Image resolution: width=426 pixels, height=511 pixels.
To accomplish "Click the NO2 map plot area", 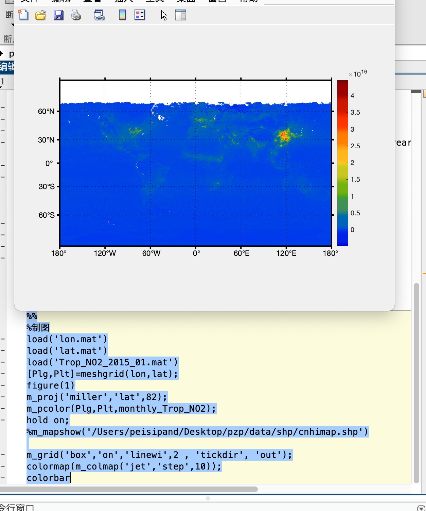I will click(x=196, y=163).
